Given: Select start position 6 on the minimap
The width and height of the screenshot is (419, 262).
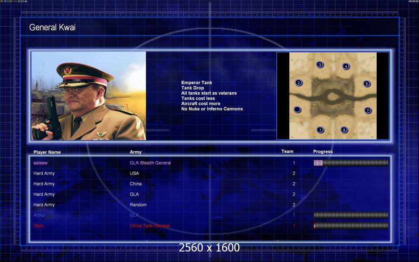Looking at the screenshot, I should [x=344, y=130].
